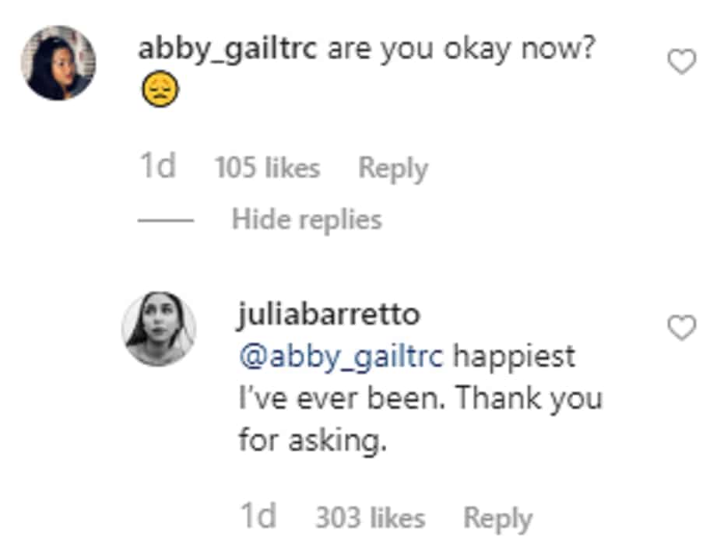Follow the @abby_gailtrc mention in the reply
Viewport: 724px width, 544px height.
point(341,356)
